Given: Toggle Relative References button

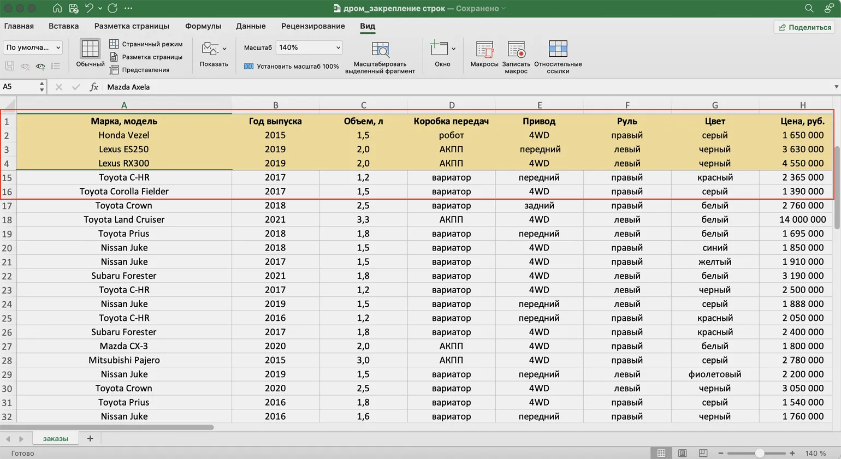Looking at the screenshot, I should click(558, 50).
